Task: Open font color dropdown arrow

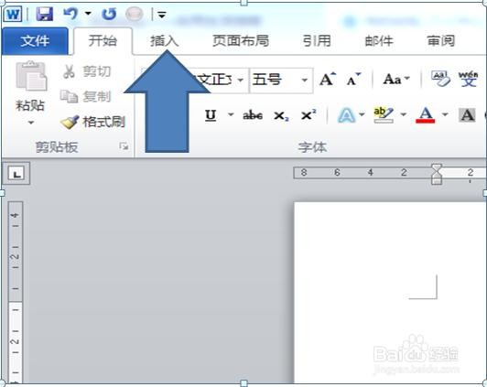Action: [445, 114]
